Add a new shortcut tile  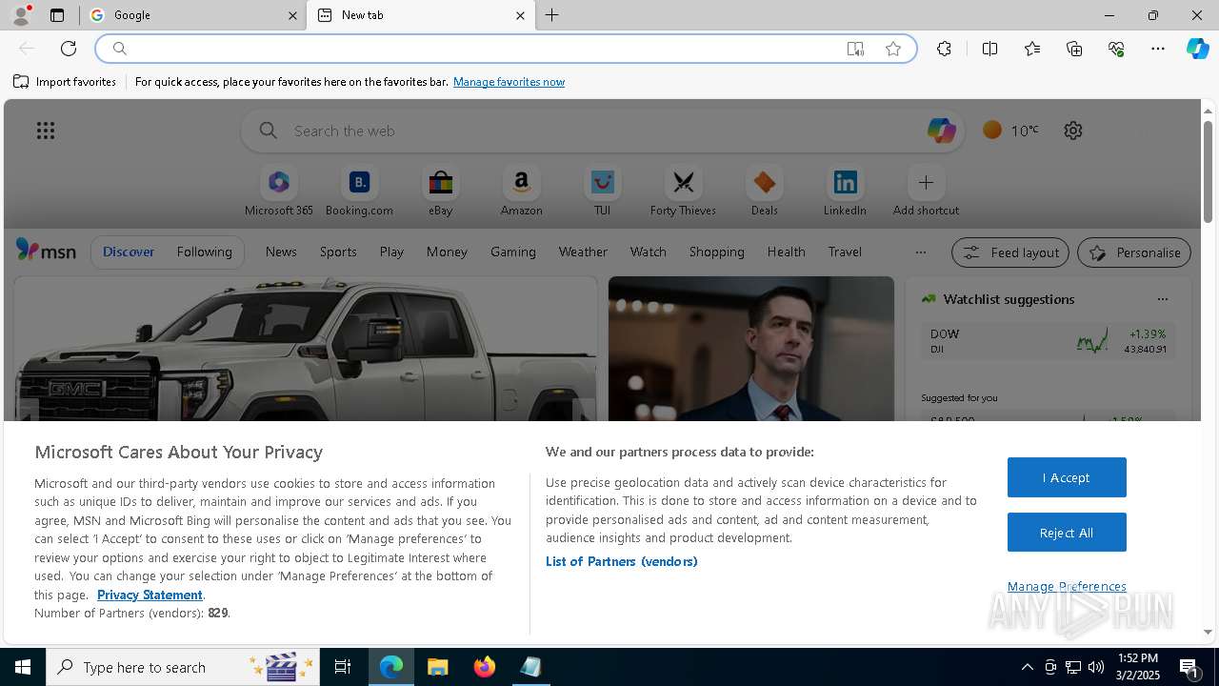pos(926,192)
